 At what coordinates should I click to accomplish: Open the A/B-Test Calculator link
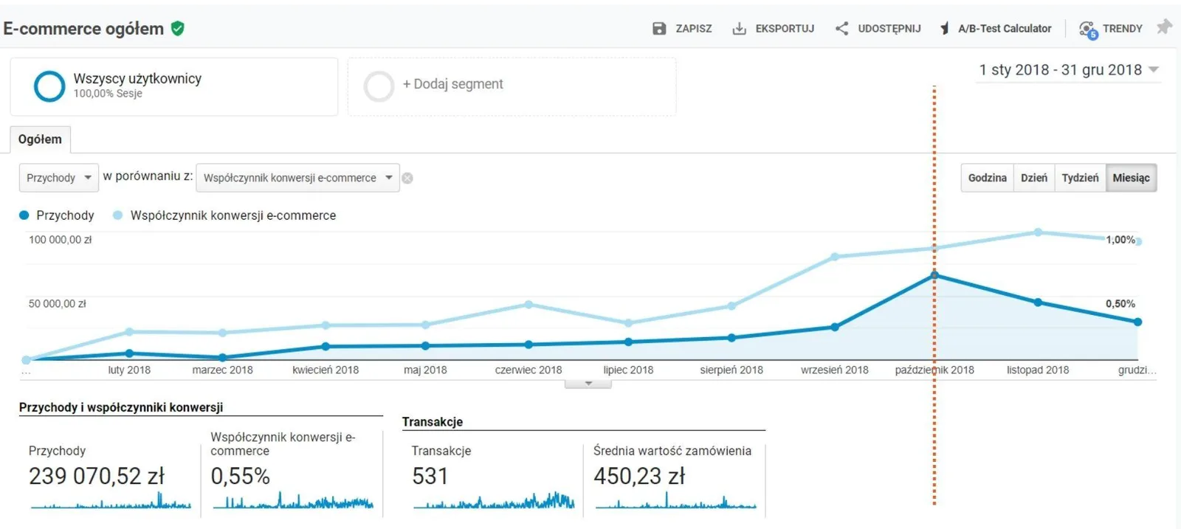pos(1005,29)
